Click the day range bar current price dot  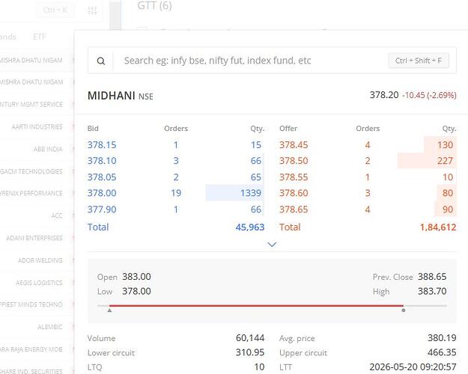[x=404, y=310]
